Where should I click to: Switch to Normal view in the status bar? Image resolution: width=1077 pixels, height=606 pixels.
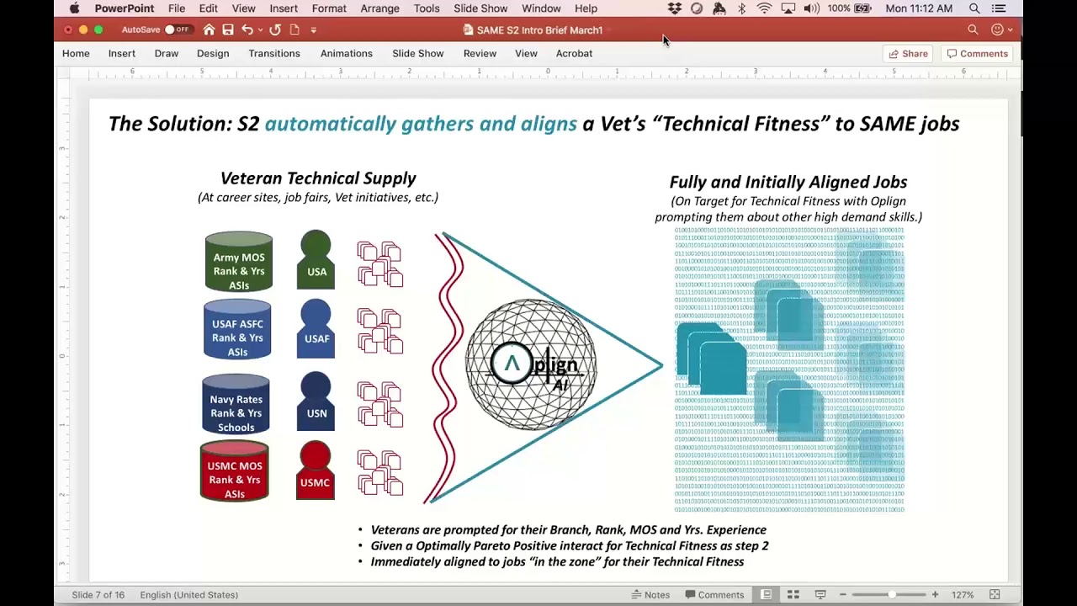(x=767, y=595)
